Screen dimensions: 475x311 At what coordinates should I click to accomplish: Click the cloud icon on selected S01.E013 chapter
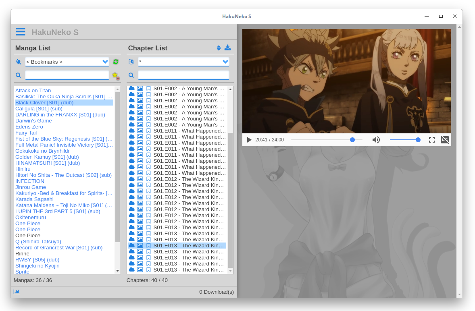[131, 245]
